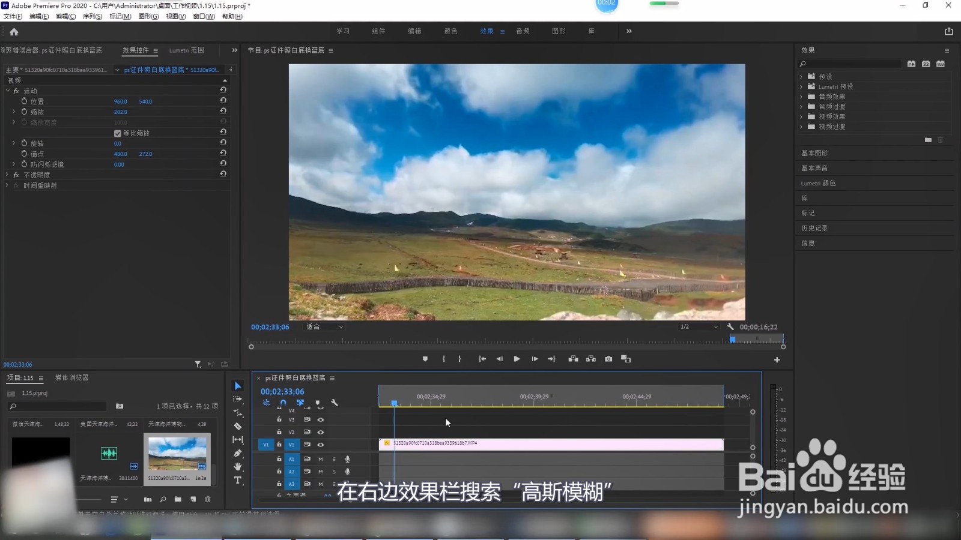Mark In point in Program Monitor
The width and height of the screenshot is (961, 540).
tap(444, 359)
